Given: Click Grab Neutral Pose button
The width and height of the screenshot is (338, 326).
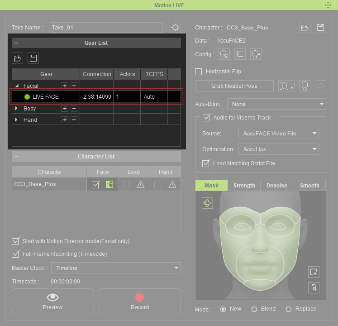Looking at the screenshot, I should click(234, 86).
